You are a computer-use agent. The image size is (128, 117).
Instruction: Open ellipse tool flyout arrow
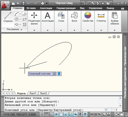click(20, 24)
